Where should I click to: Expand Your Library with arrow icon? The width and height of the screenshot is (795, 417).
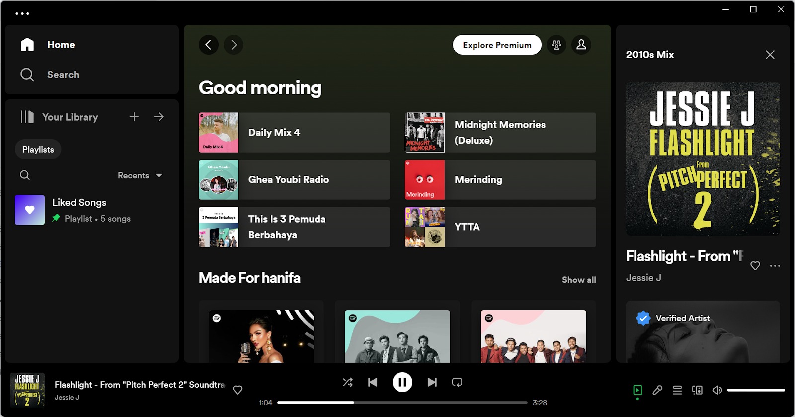point(159,117)
